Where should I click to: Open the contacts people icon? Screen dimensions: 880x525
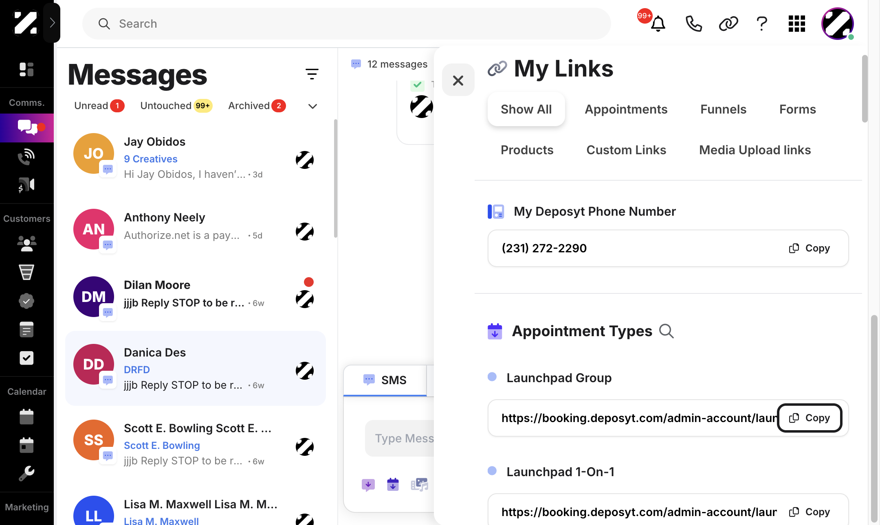(x=26, y=243)
